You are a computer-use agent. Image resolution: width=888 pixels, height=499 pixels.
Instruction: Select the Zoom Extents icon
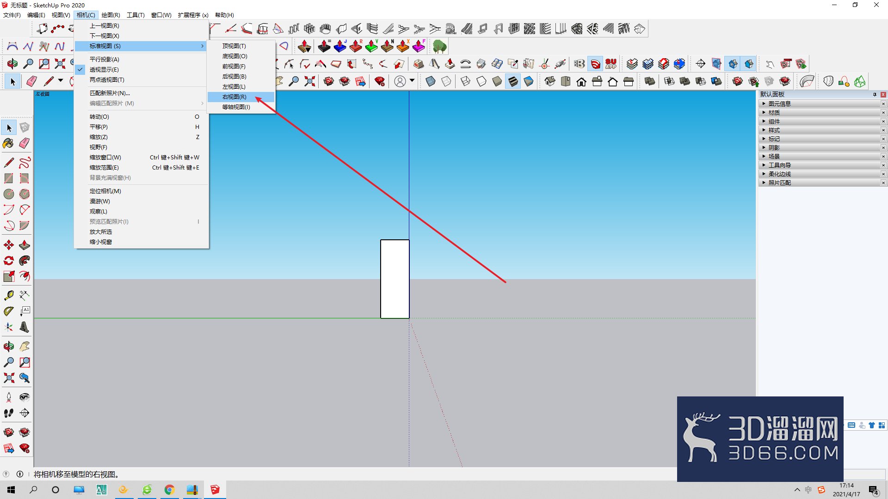point(9,378)
